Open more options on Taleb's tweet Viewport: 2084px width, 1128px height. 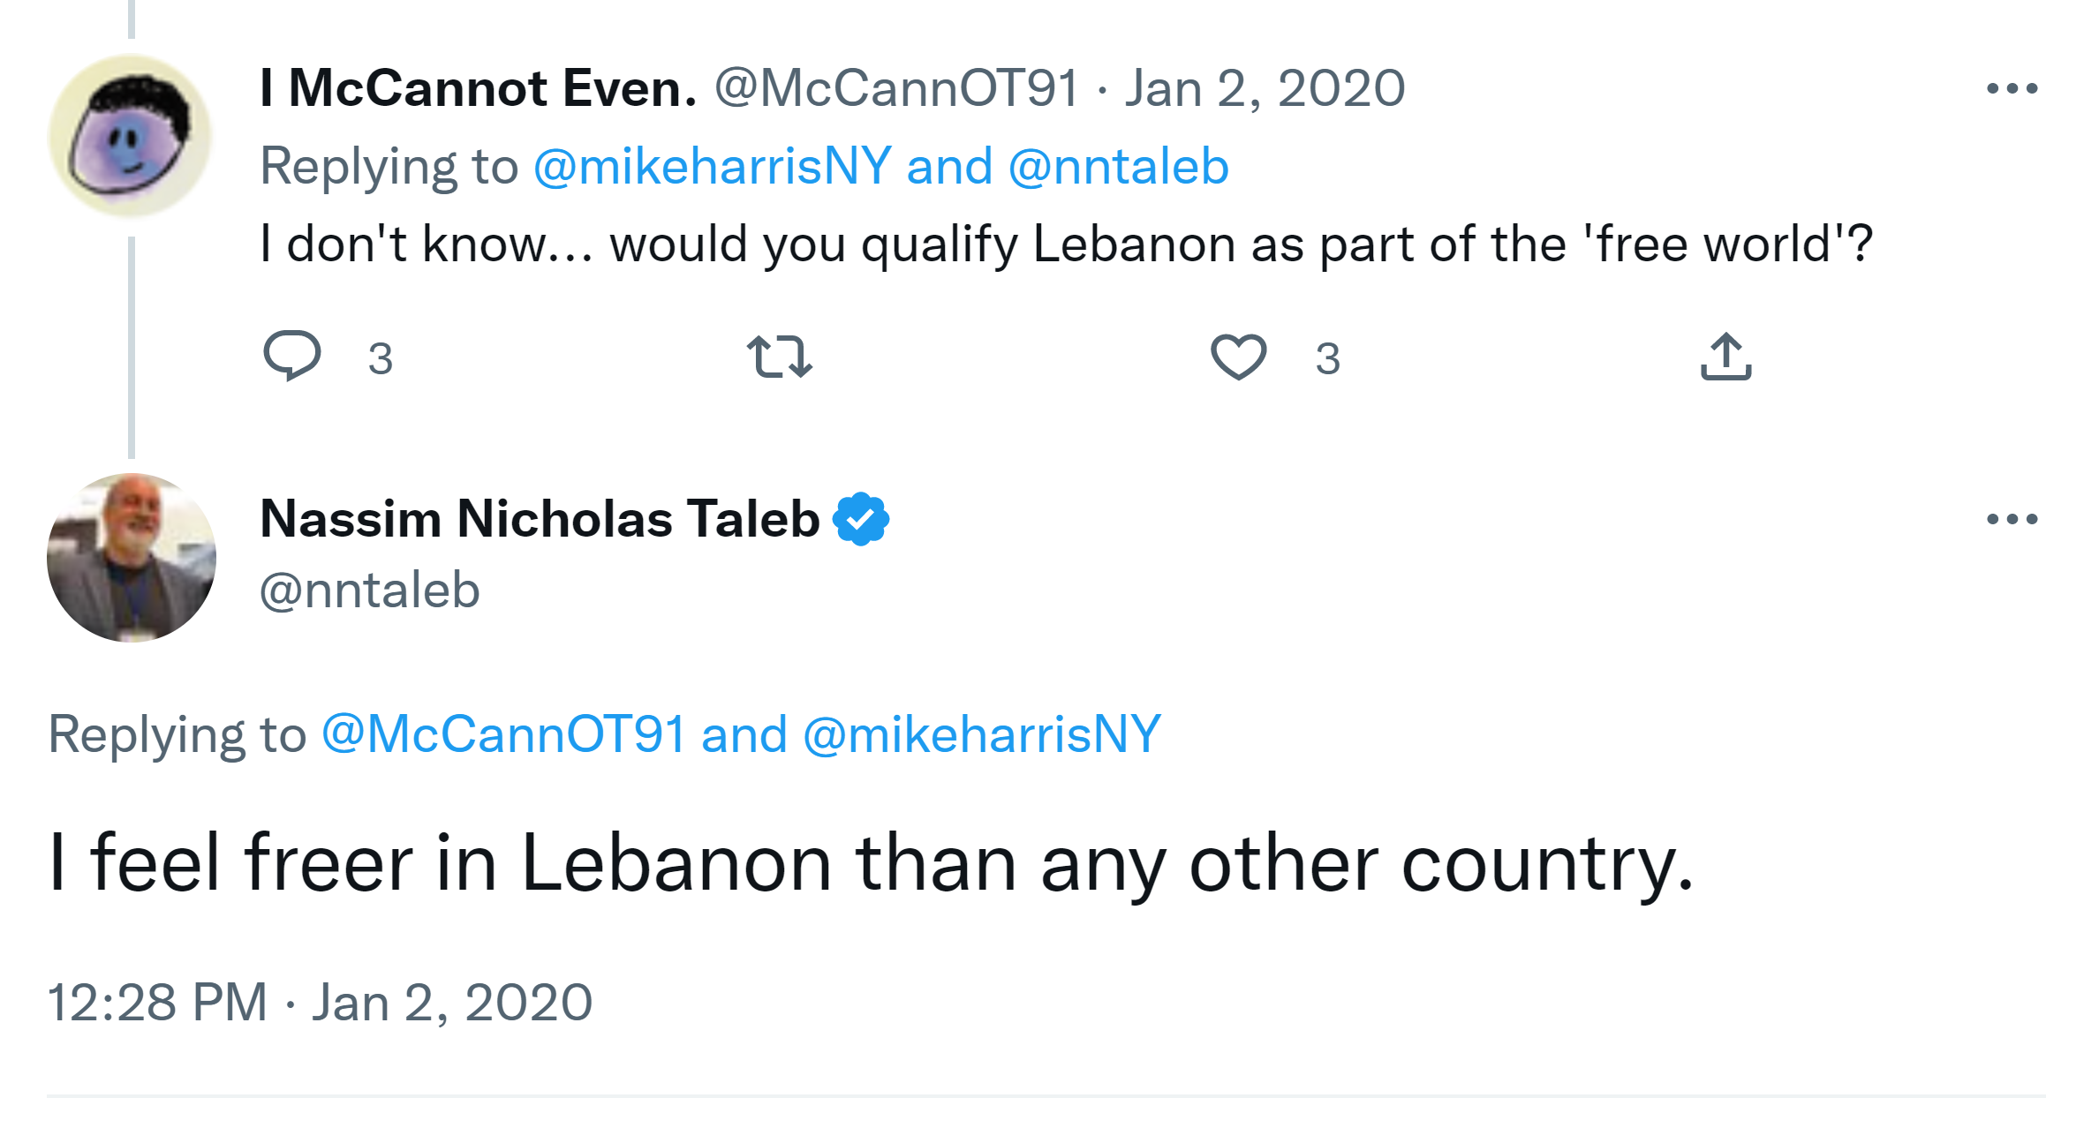click(x=2011, y=519)
